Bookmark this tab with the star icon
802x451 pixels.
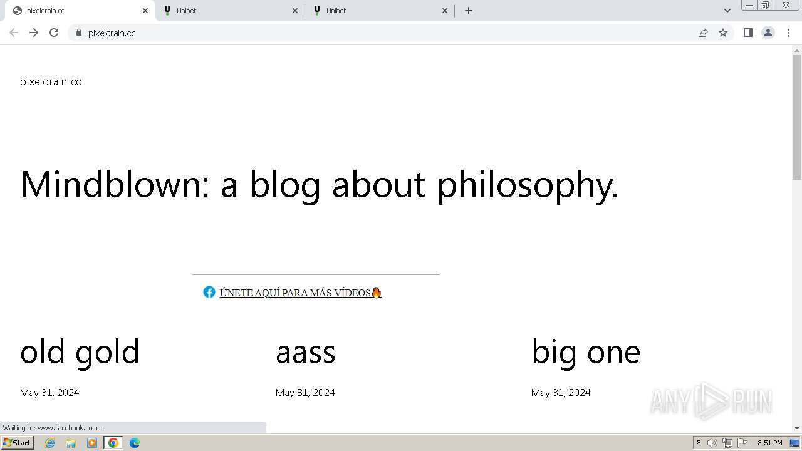[x=723, y=33]
